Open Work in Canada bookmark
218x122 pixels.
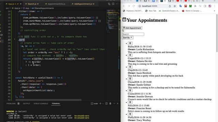click(x=192, y=11)
